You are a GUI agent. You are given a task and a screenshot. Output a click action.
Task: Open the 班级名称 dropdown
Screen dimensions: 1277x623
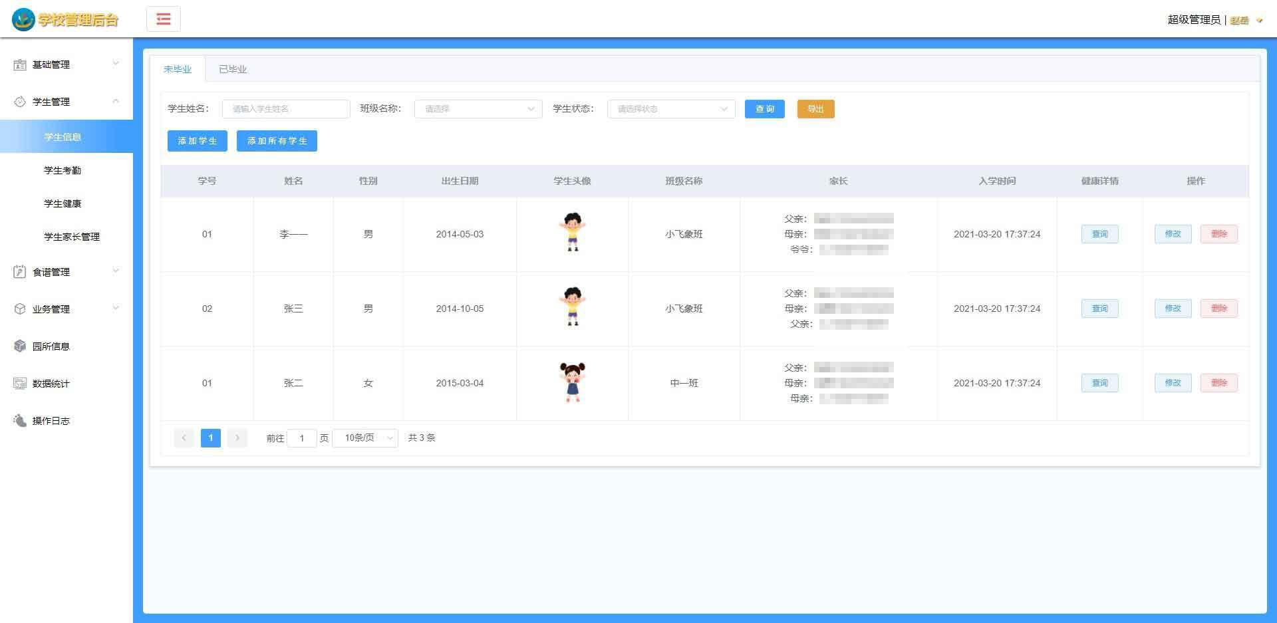point(478,109)
